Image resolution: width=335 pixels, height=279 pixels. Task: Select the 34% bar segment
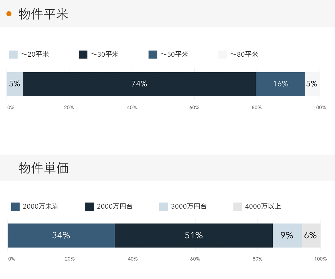61,235
